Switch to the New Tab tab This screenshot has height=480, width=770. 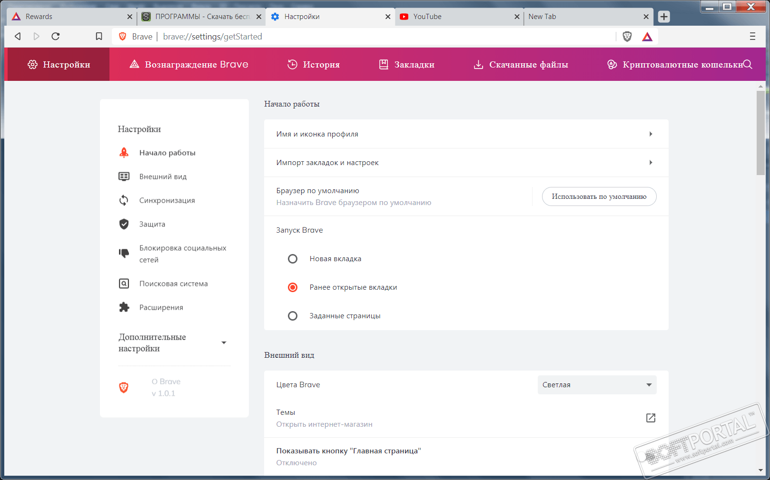(588, 17)
